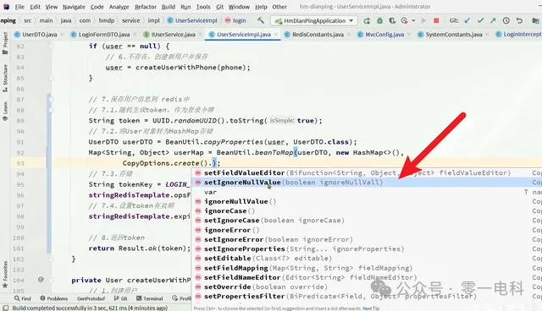
Task: Rerun HmDianPingApplication with the restart icon
Action: point(367,20)
